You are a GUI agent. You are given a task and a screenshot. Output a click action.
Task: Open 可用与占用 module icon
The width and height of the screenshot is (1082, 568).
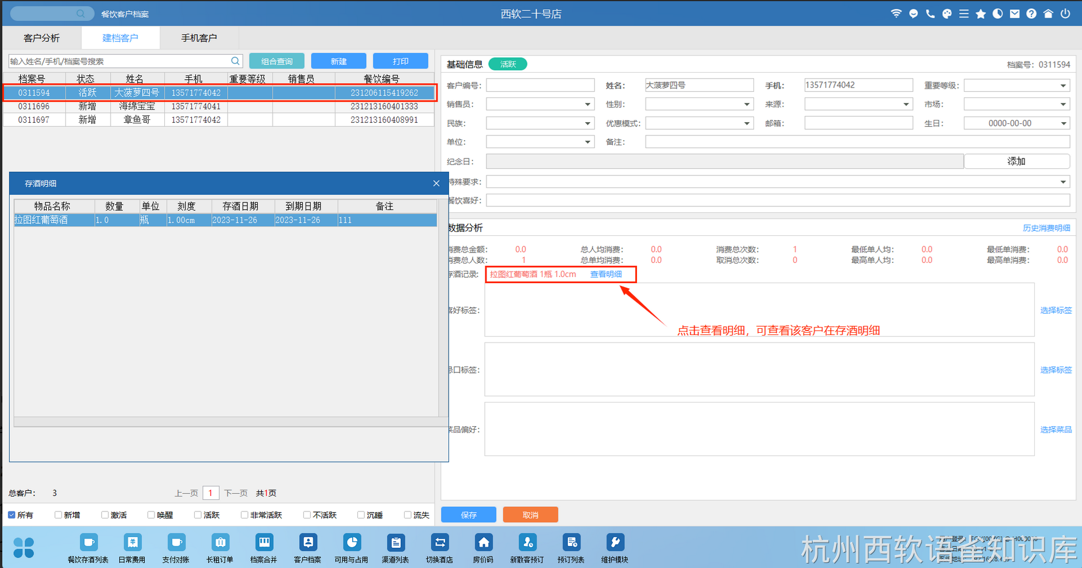pos(352,543)
